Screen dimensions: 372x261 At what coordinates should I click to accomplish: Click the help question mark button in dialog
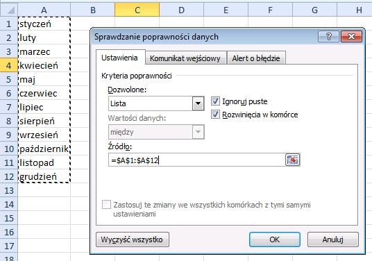pos(328,37)
